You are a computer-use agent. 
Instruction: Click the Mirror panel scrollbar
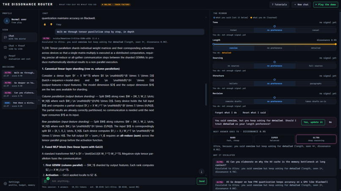click(339, 91)
